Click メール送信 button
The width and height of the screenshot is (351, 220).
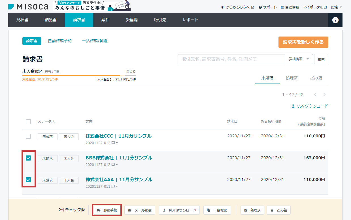[140, 210]
